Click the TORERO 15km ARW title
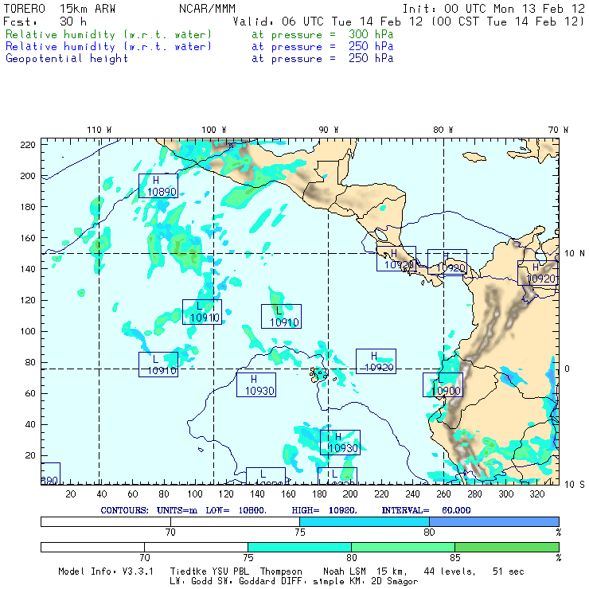Image resolution: width=589 pixels, height=589 pixels. point(59,9)
